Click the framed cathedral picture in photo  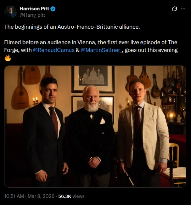[x=93, y=79]
